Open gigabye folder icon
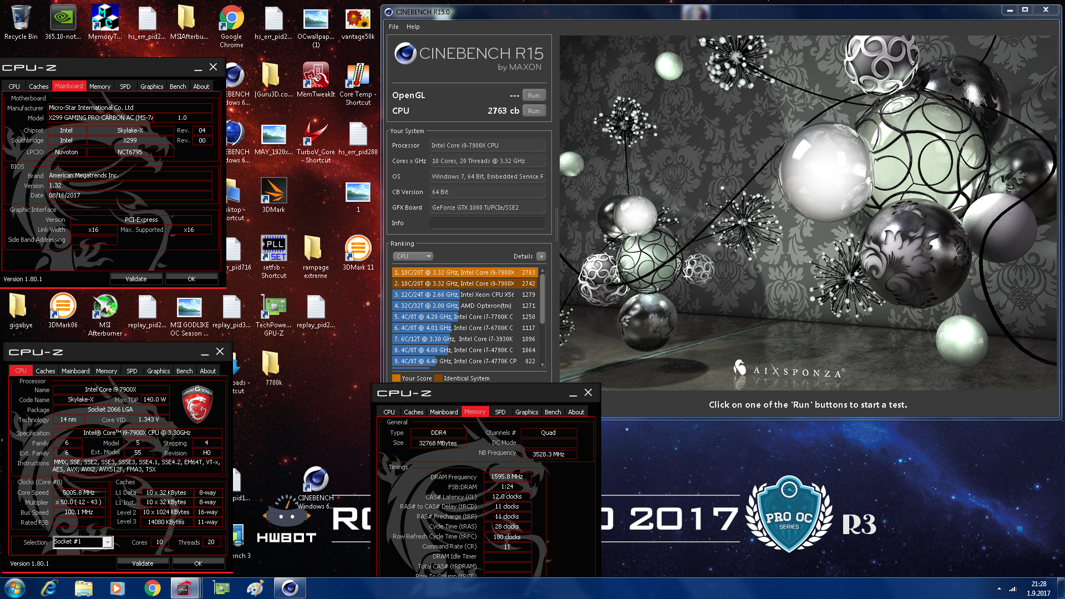The image size is (1065, 599). coord(21,311)
